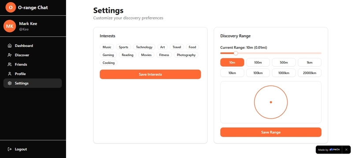
Task: Click the unfilled range slider track
Action: click(x=280, y=53)
